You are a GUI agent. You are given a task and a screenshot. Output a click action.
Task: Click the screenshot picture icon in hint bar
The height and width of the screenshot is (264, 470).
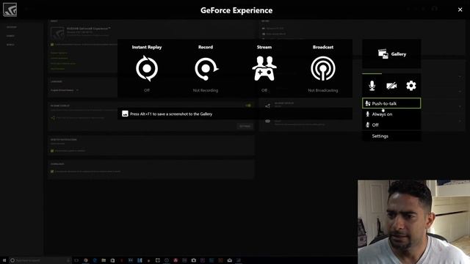pyautogui.click(x=125, y=114)
